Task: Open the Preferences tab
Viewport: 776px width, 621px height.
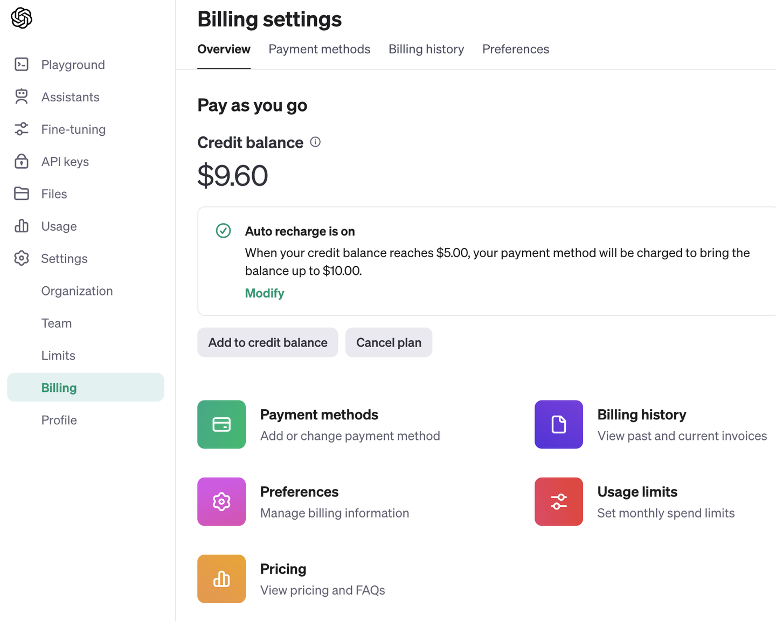Action: [x=516, y=49]
